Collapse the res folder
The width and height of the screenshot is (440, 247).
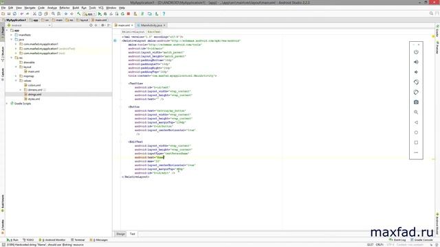[x=12, y=58]
